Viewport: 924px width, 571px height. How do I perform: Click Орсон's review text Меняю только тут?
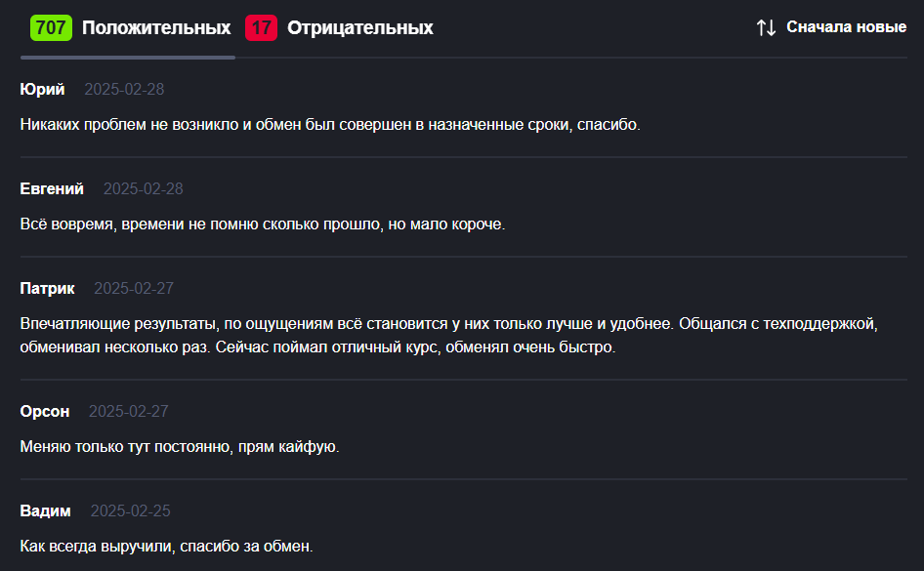click(x=180, y=447)
